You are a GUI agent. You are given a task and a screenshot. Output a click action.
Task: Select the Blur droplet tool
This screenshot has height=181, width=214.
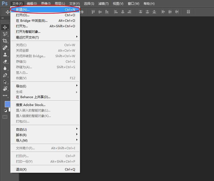tap(5, 68)
